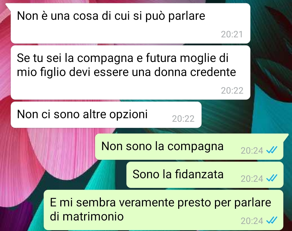Tap the 20:22 time beside 'Non ci sono altre opzioni'
292x231 pixels.
click(x=183, y=119)
